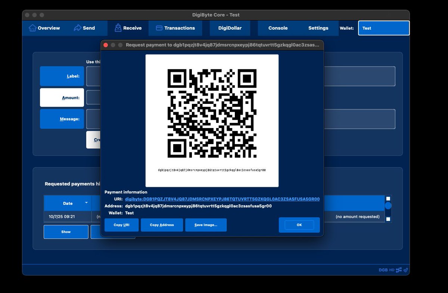Open the Overview tab with house icon
Viewport: 448px width, 293px height.
click(44, 28)
